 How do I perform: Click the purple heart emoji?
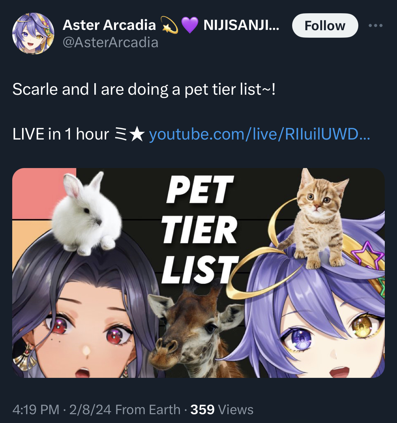point(190,25)
